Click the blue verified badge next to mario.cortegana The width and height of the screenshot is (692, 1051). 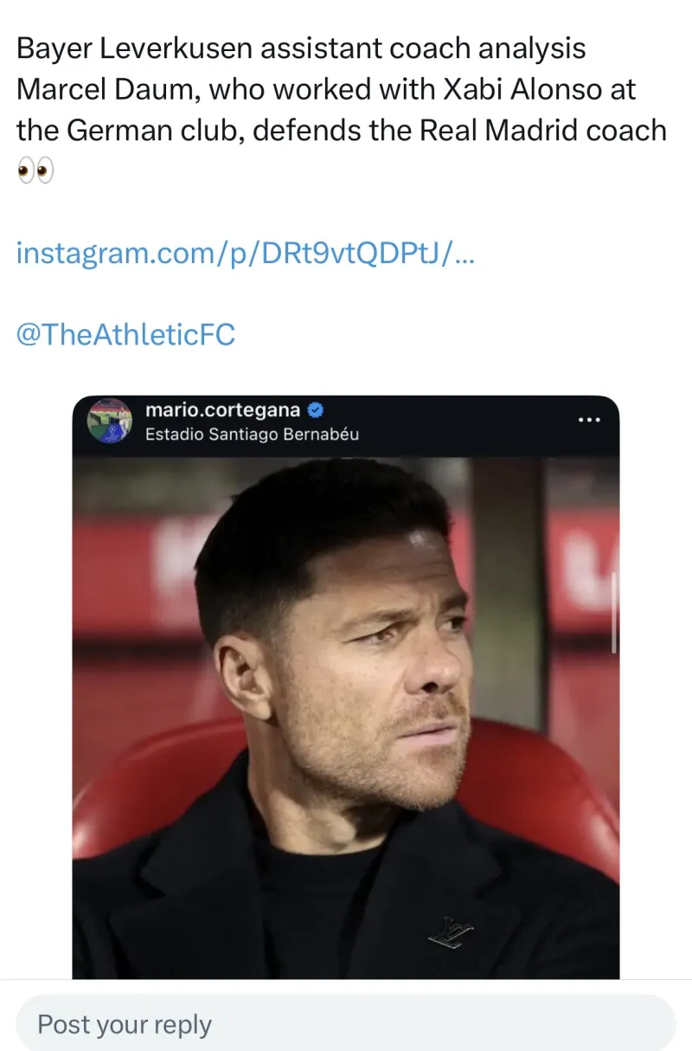click(317, 409)
